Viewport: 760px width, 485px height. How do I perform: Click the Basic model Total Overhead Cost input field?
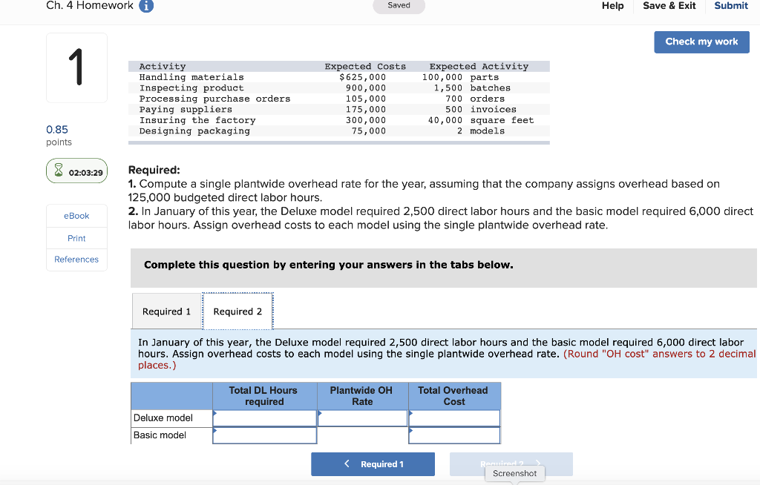(x=454, y=435)
